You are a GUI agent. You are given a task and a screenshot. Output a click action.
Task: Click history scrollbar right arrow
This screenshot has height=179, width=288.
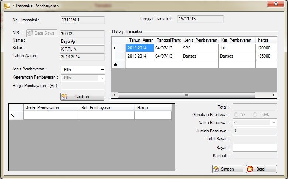[274, 95]
